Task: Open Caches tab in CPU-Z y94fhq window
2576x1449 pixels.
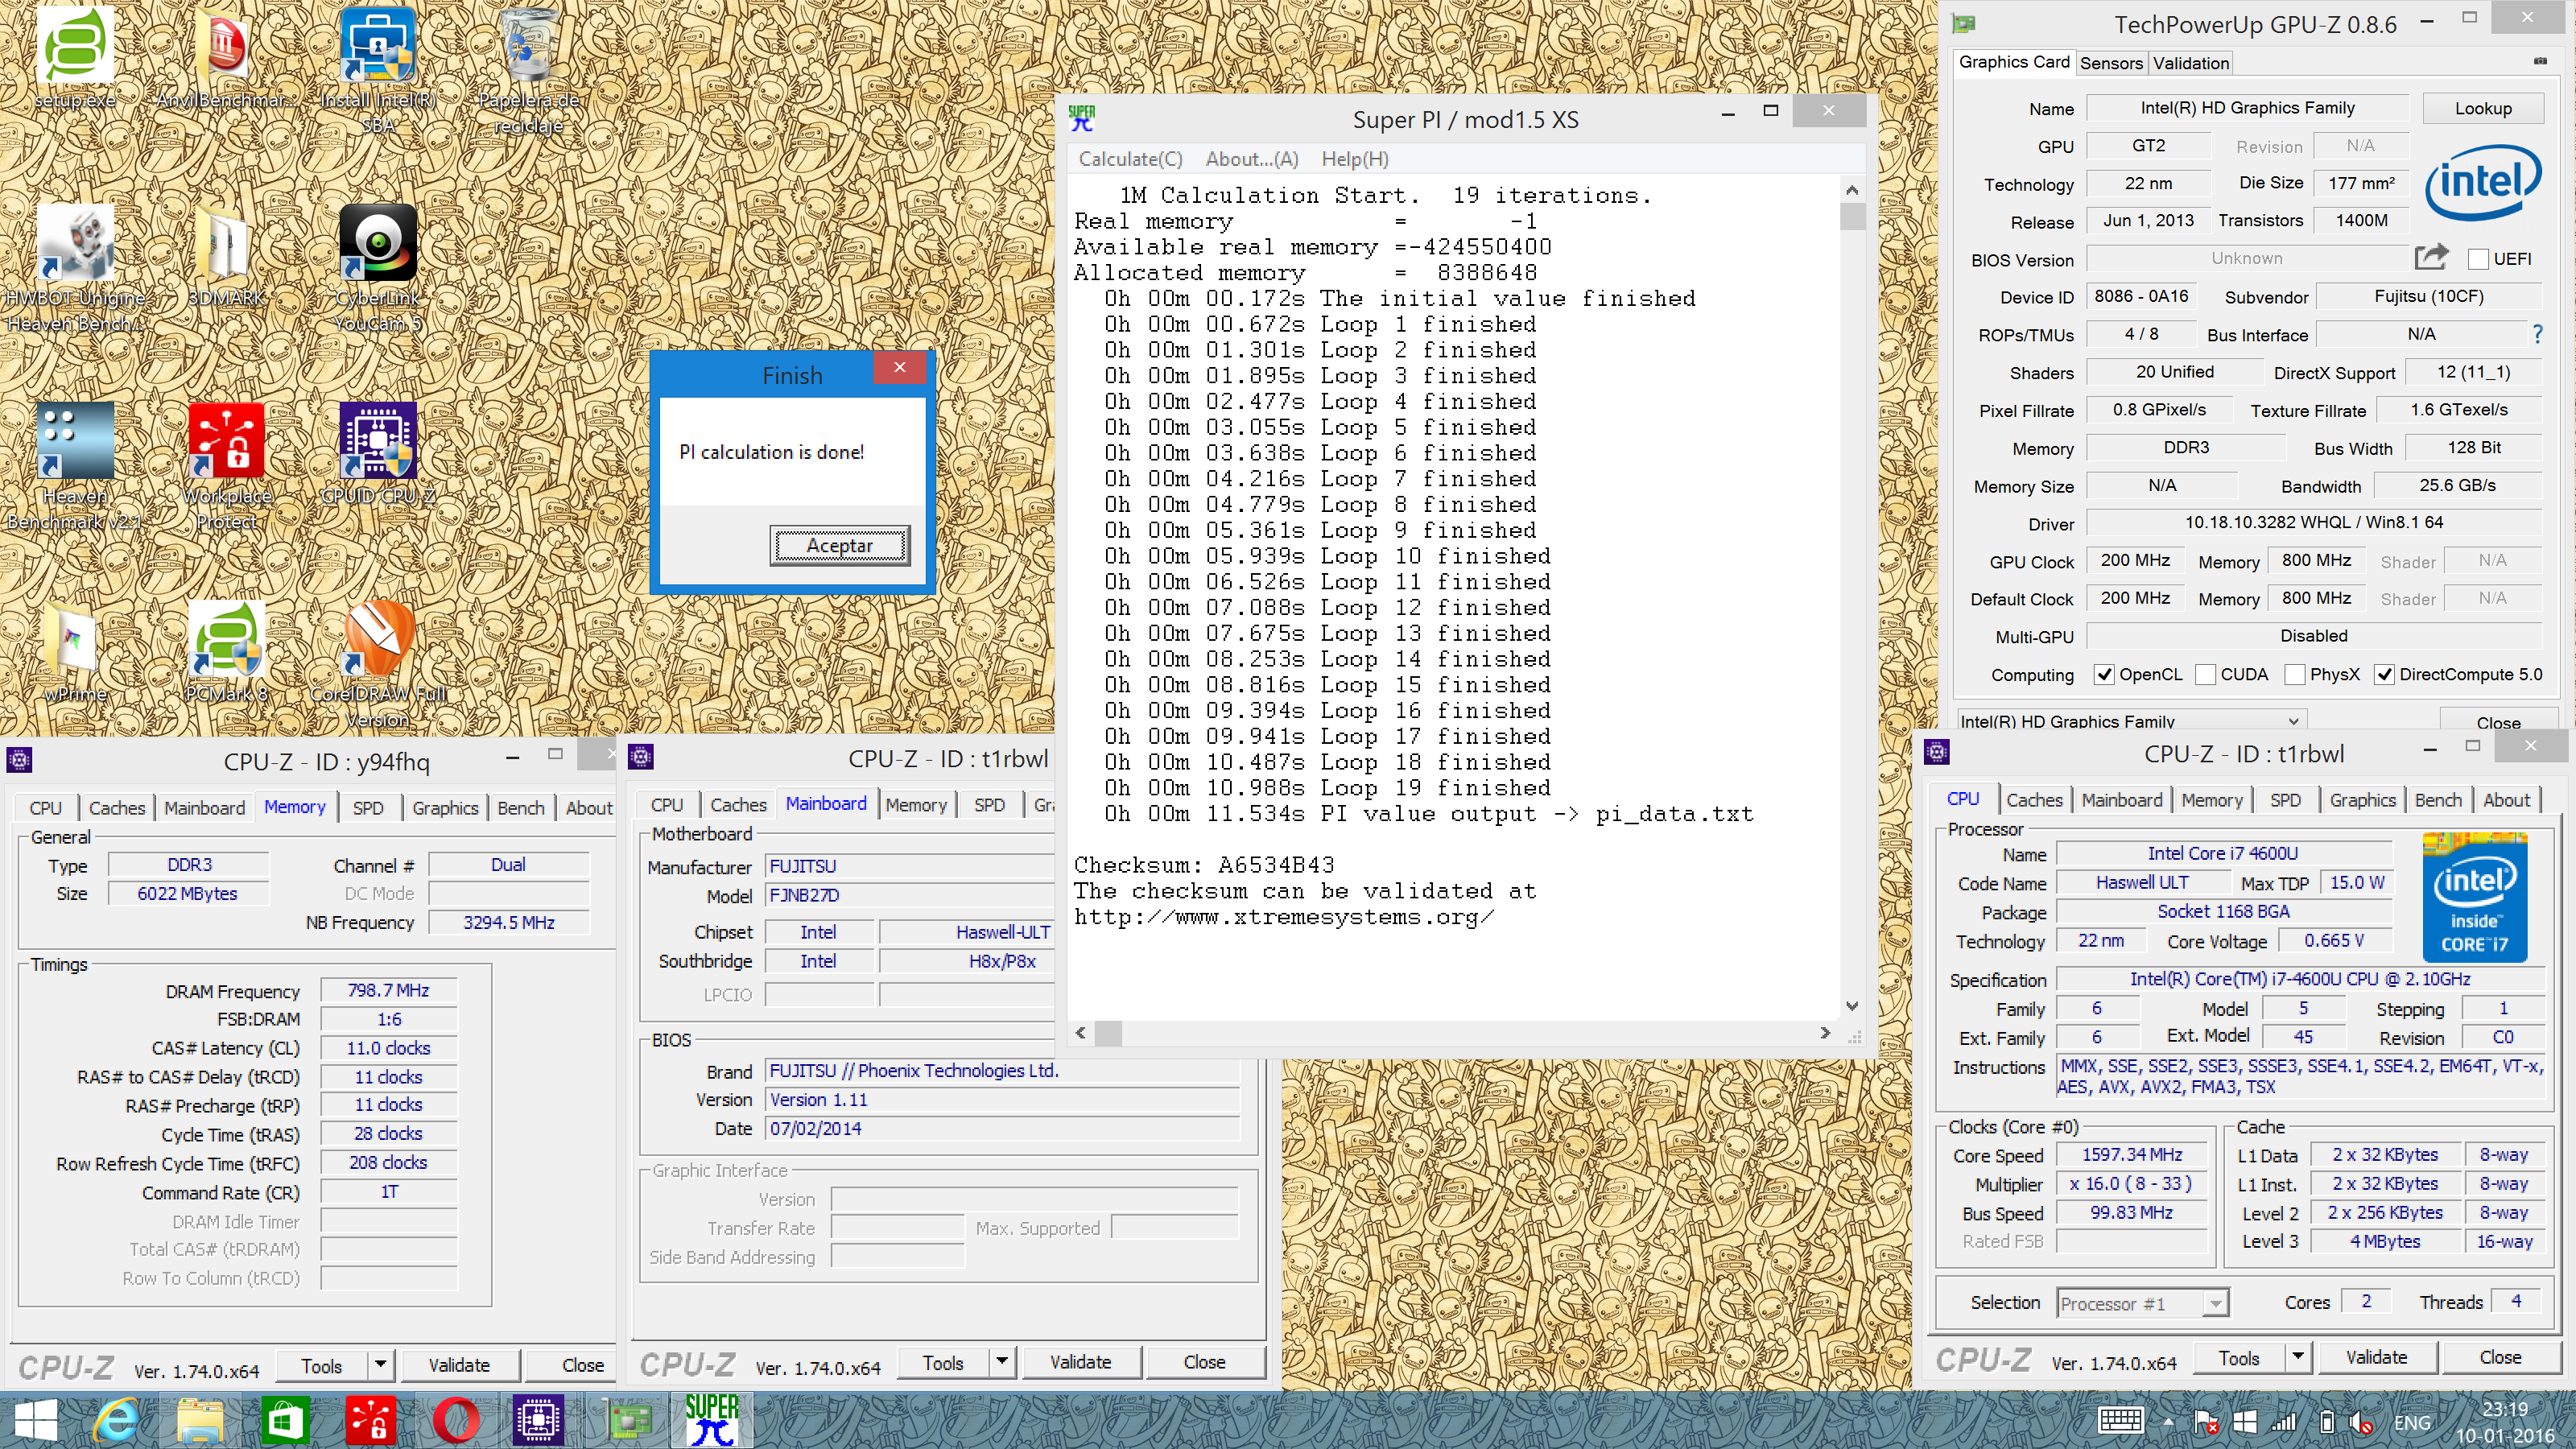Action: coord(117,808)
